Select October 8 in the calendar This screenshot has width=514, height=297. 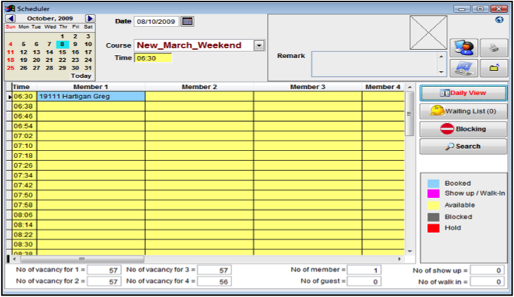pos(62,45)
